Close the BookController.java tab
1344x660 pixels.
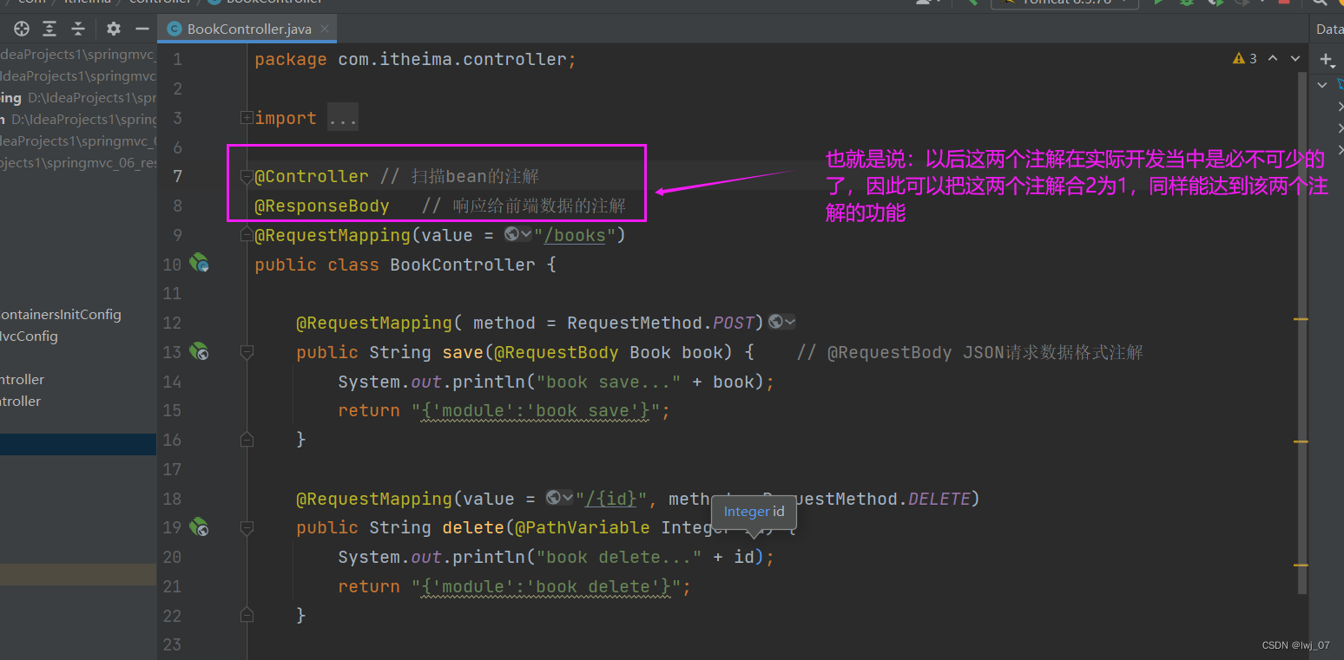325,29
